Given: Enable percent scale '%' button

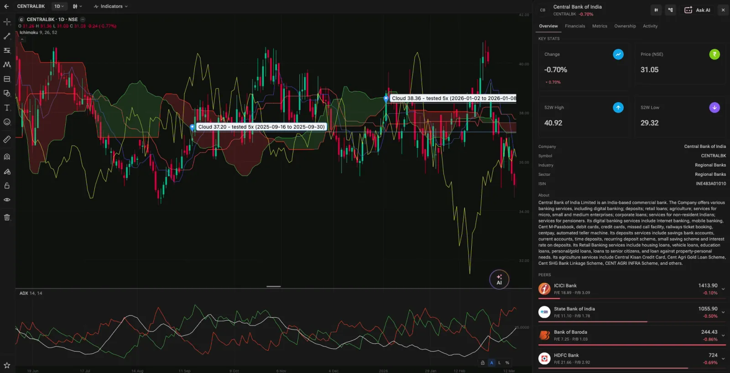Looking at the screenshot, I should click(507, 362).
